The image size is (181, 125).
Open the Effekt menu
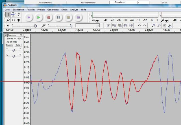pos(64,10)
